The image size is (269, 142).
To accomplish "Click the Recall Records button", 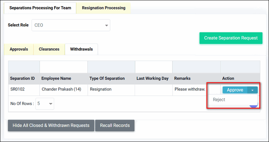I will pos(115,125).
